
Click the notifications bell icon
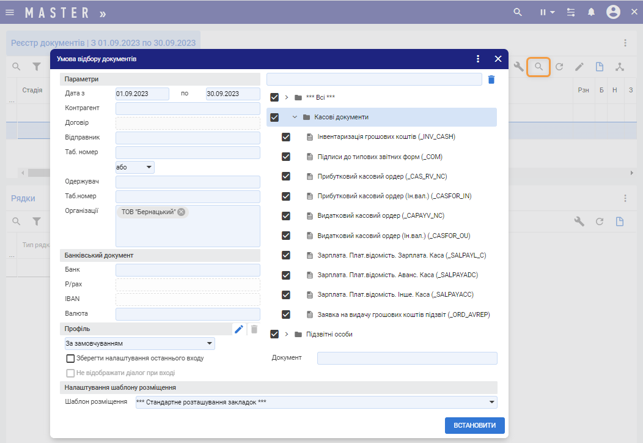click(x=592, y=12)
